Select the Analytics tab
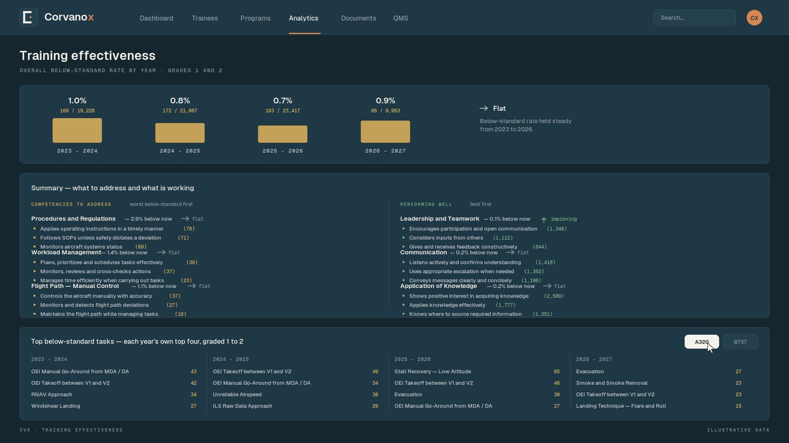 304,18
